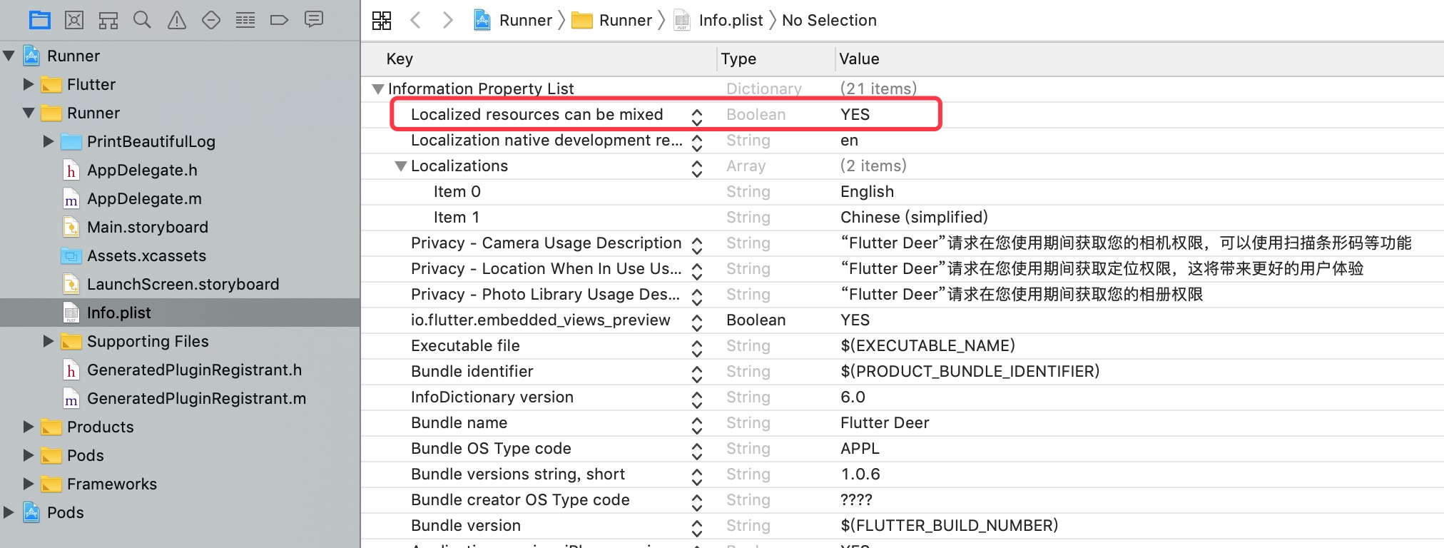Select GeneratedPluginRegistrant.h file

tap(194, 370)
